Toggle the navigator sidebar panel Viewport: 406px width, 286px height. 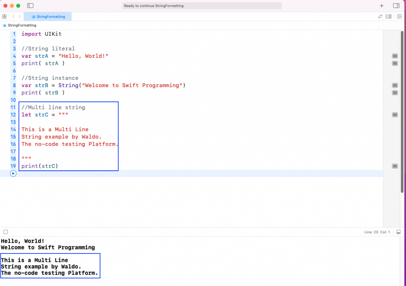tap(30, 6)
